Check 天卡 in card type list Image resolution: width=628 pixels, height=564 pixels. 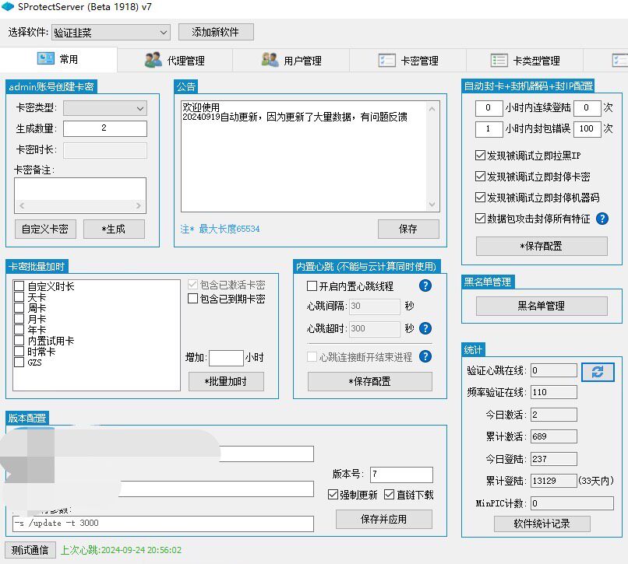click(x=19, y=297)
